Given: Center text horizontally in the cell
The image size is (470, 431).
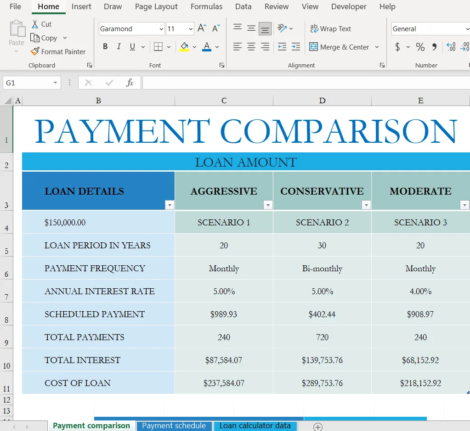Looking at the screenshot, I should coord(251,47).
